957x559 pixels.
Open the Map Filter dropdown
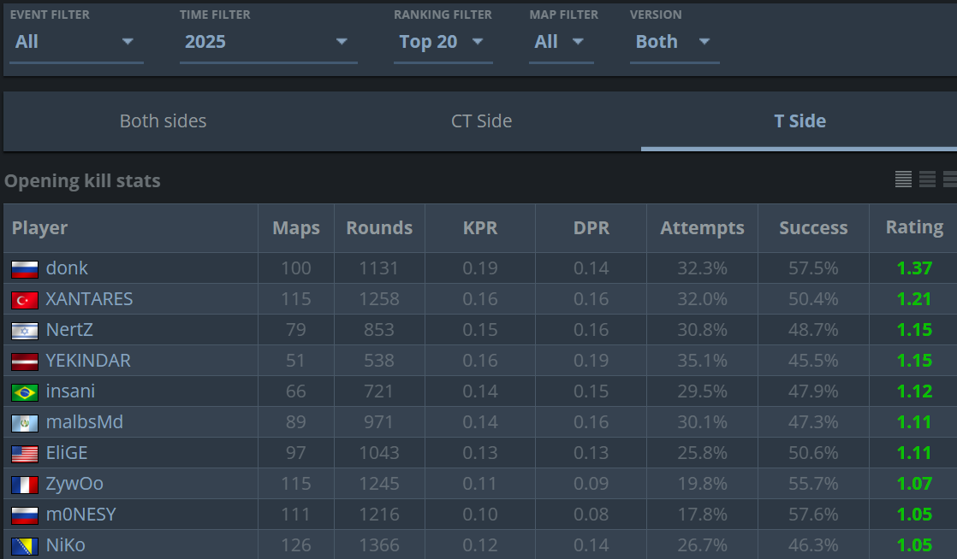561,42
